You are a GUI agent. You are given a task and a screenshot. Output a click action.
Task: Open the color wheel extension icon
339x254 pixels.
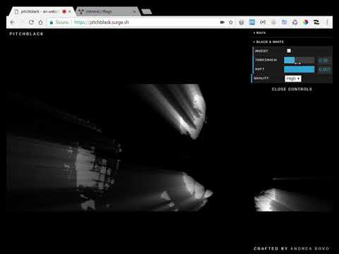point(306,23)
